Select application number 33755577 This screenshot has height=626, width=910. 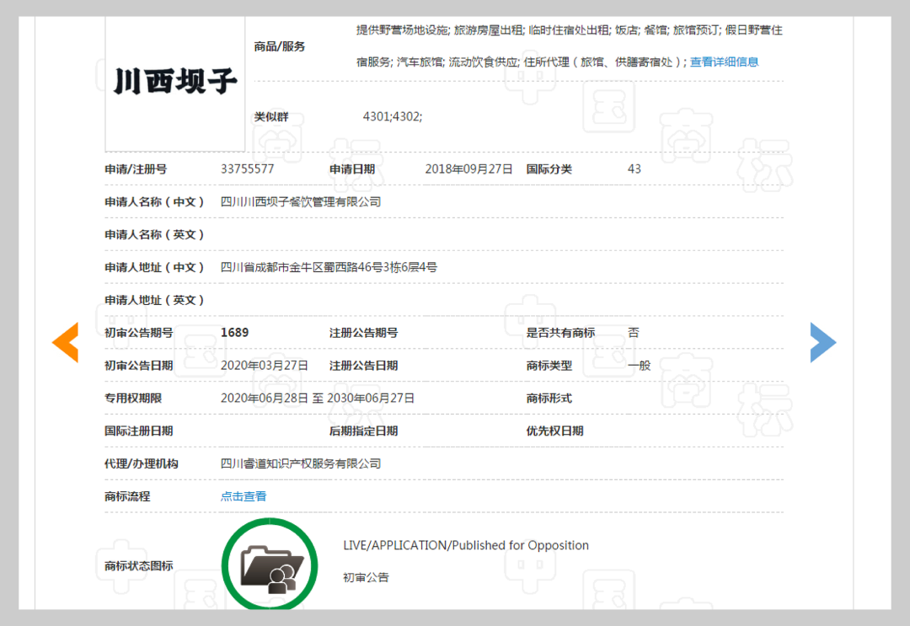[247, 169]
